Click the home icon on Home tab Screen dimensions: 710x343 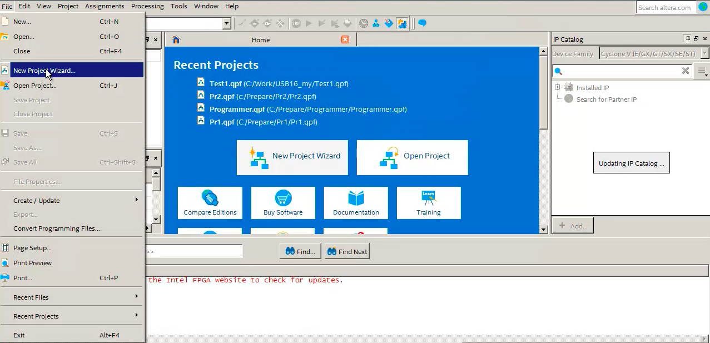click(x=176, y=39)
